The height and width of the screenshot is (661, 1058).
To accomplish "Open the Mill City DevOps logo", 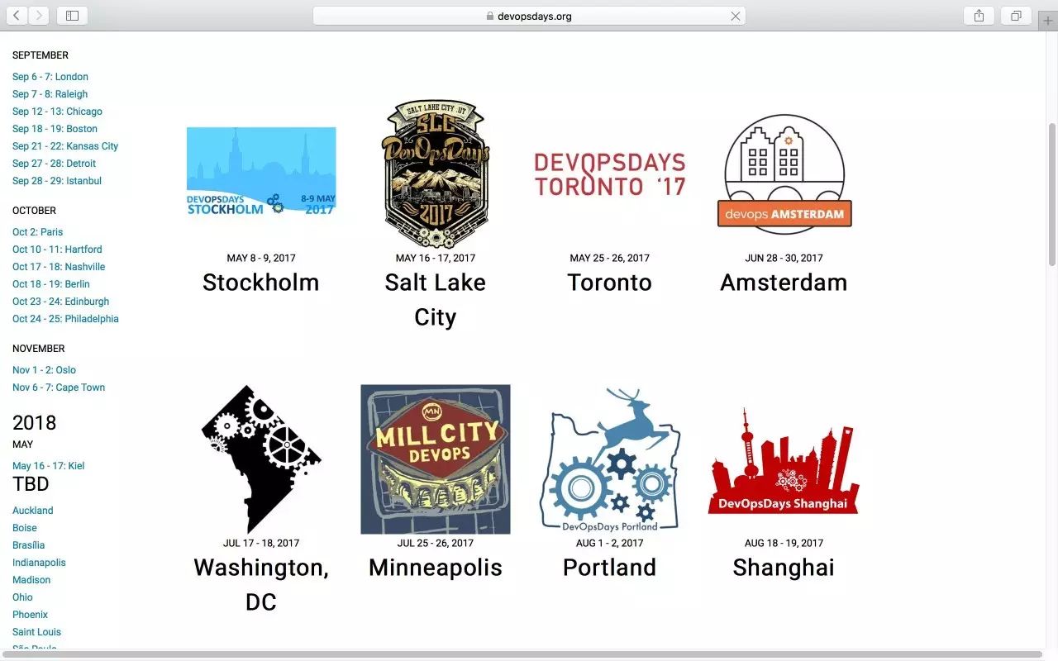I will (x=436, y=459).
